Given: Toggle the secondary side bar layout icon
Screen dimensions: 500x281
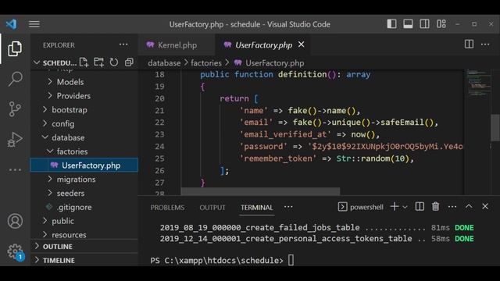Looking at the screenshot, I should point(424,24).
